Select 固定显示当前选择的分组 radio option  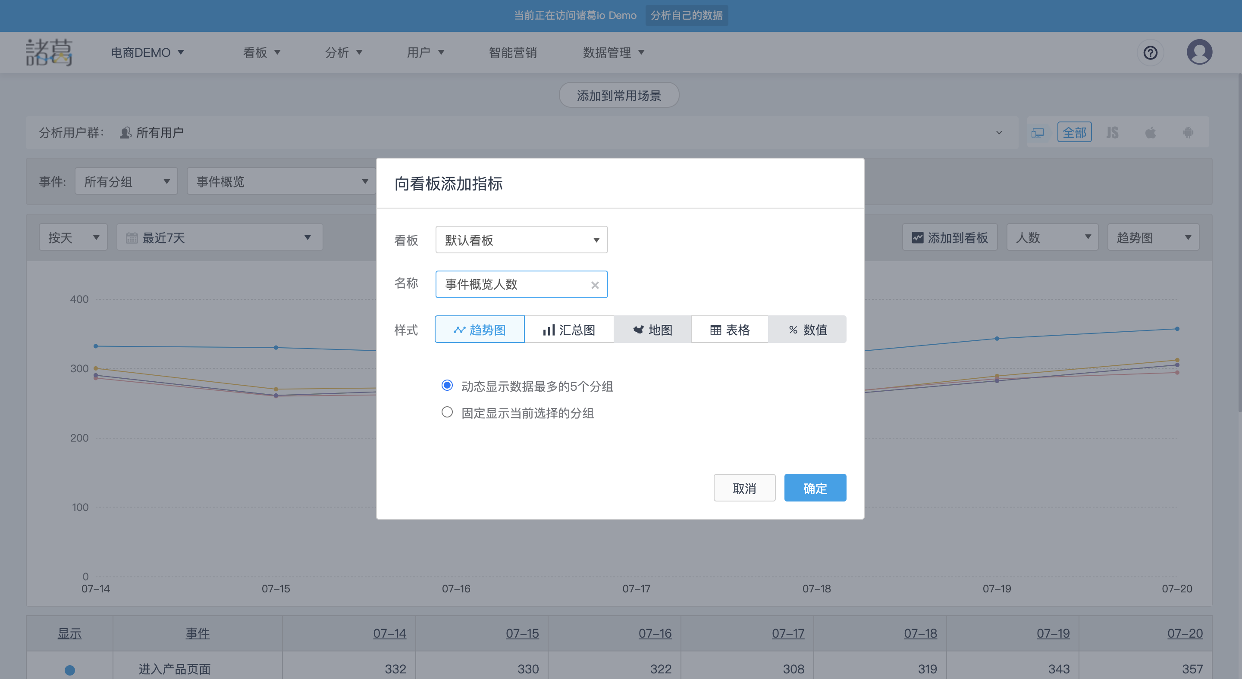(x=447, y=412)
